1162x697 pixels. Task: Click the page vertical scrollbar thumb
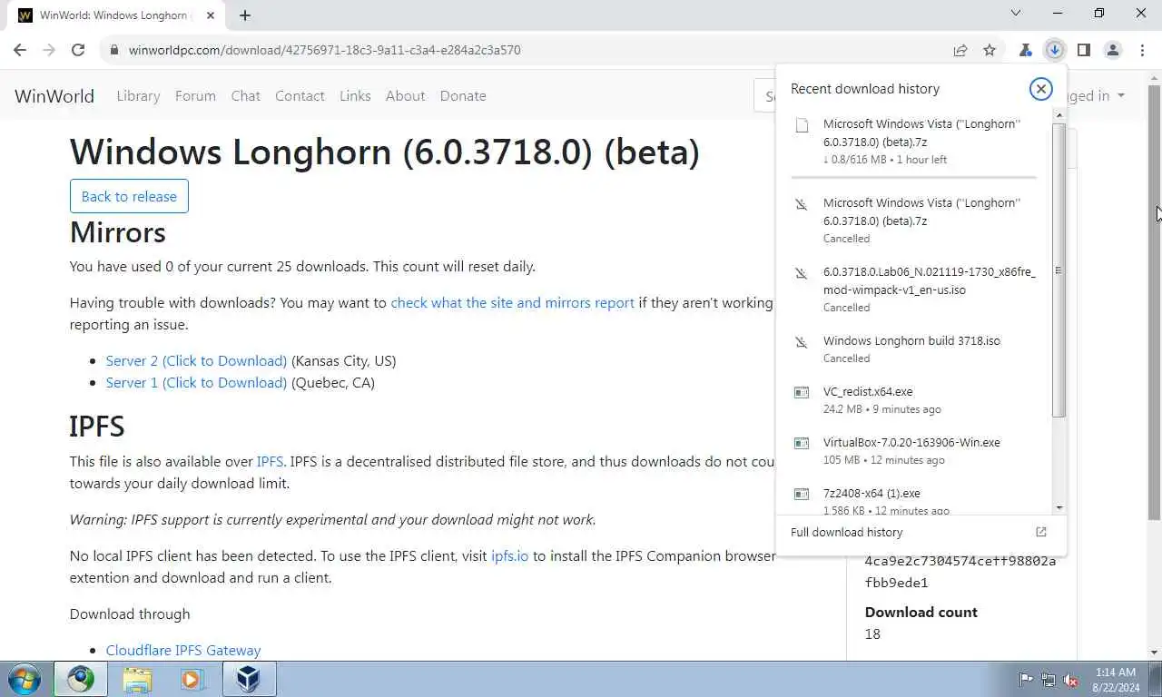click(x=1155, y=302)
